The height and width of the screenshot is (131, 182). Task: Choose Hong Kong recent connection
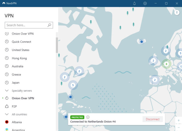pos(19,58)
